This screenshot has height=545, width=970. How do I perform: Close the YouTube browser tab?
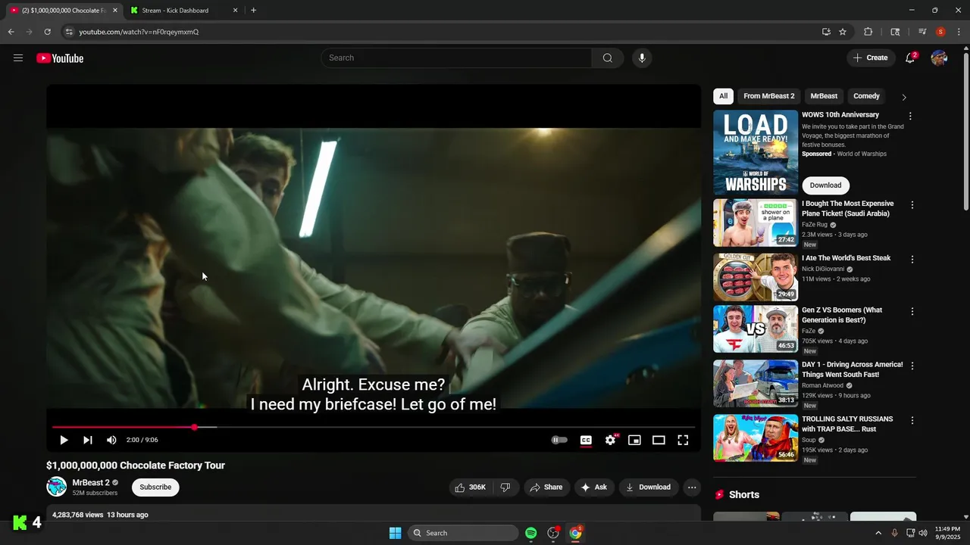coord(115,11)
